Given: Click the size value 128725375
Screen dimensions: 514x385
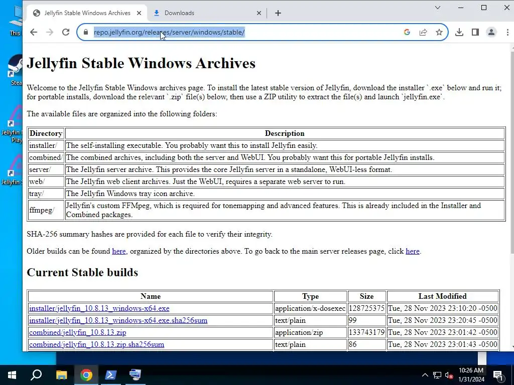Looking at the screenshot, I should tap(366, 308).
